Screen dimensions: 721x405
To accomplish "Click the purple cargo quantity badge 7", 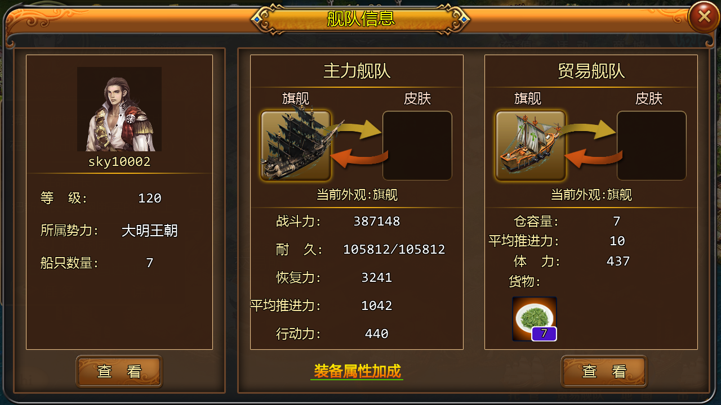I will (544, 334).
